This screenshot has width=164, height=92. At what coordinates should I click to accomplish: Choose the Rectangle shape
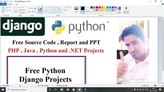[x=53, y=8]
